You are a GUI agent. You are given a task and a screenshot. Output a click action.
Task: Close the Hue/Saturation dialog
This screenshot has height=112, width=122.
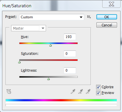click(x=111, y=4)
